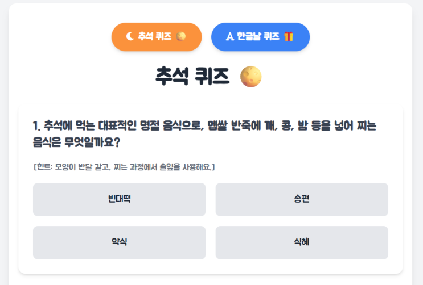Choose 송편 as the answer

click(x=302, y=199)
